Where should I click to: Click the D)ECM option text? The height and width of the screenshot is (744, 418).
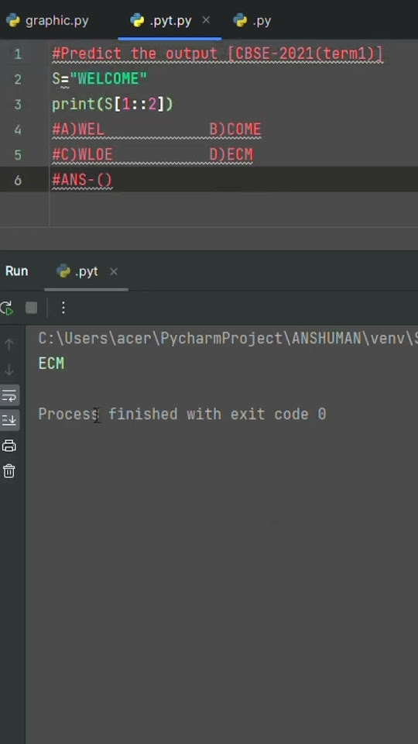point(231,155)
